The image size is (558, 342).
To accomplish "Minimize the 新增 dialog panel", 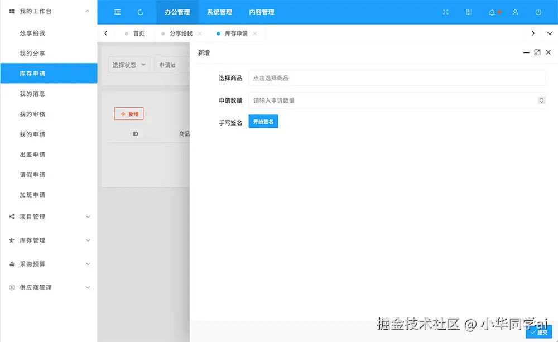I will tap(526, 52).
